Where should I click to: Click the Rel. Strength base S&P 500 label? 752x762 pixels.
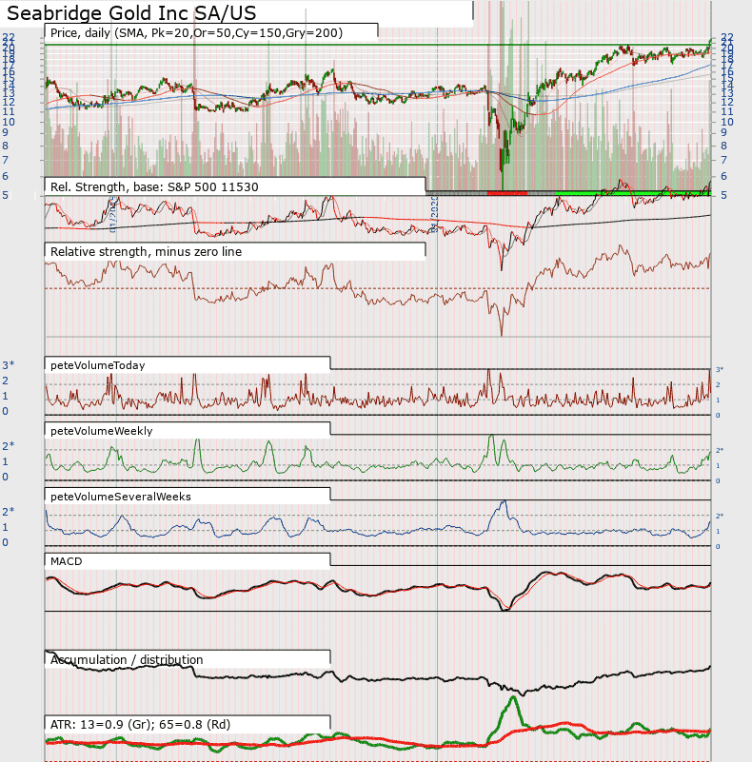point(154,187)
